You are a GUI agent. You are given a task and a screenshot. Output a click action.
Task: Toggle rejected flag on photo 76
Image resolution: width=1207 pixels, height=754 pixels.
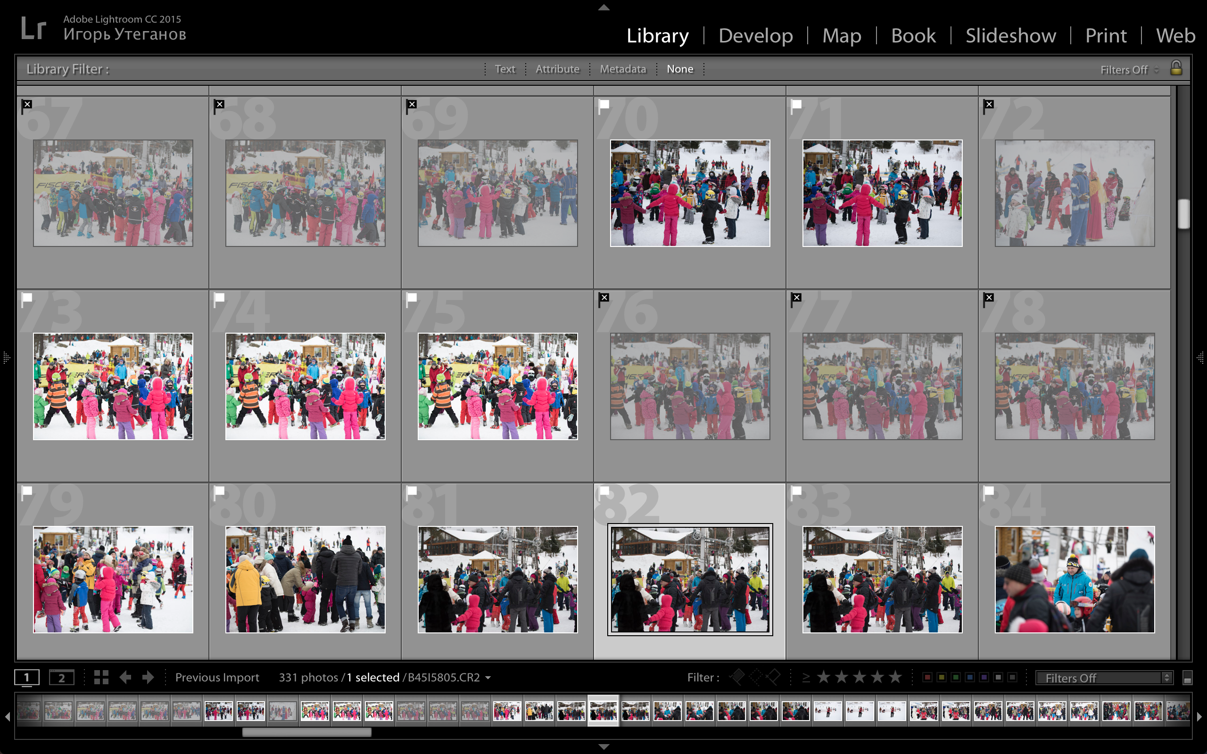[604, 298]
